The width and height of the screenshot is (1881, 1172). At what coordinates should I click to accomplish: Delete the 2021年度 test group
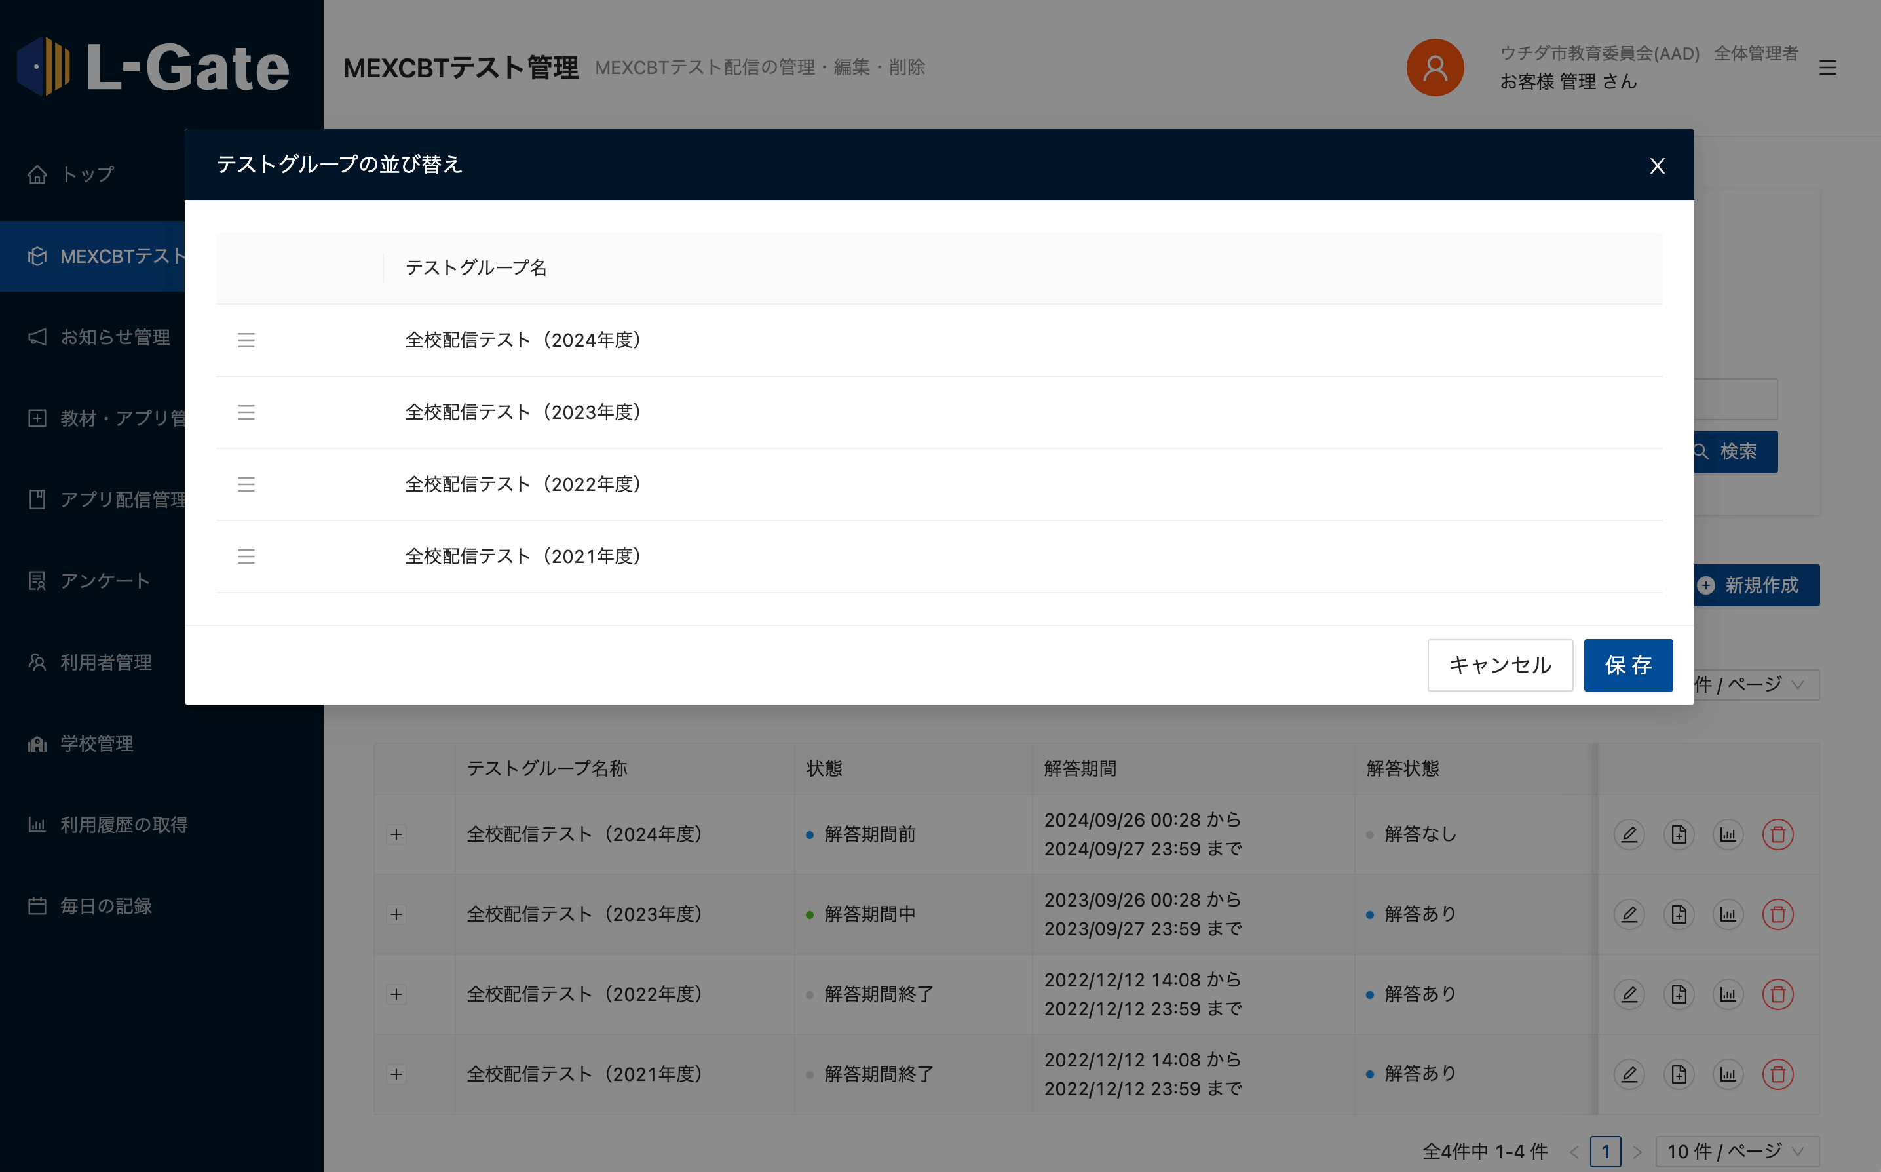coord(1778,1074)
